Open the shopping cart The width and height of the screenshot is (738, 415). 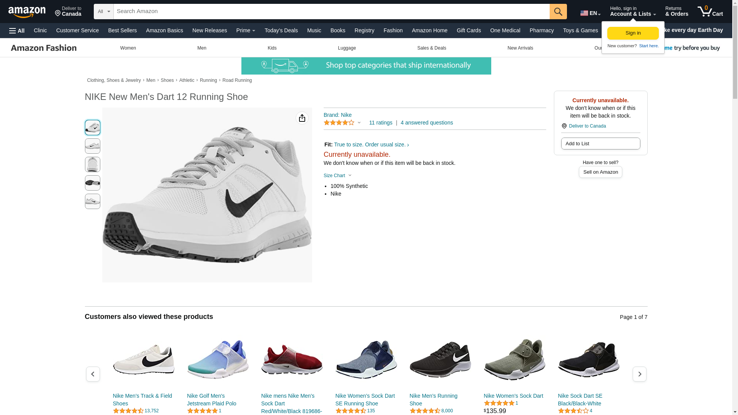(x=710, y=12)
